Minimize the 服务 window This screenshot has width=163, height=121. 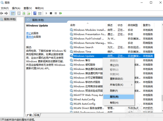pyautogui.click(x=141, y=3)
